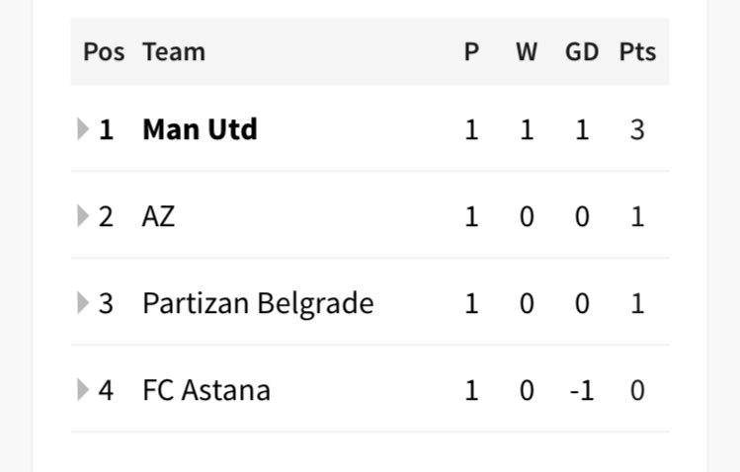The image size is (740, 472).
Task: Open the Partizan Belgrade team link
Action: coord(258,303)
